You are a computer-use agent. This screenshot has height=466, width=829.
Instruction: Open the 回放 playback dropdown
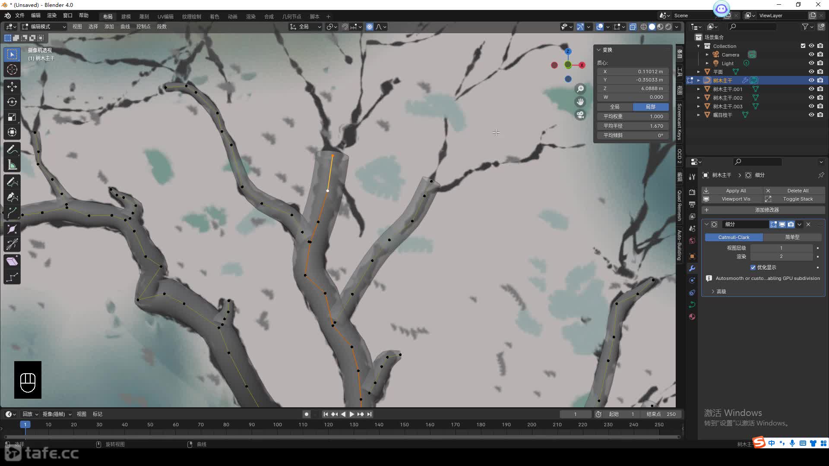pos(30,414)
